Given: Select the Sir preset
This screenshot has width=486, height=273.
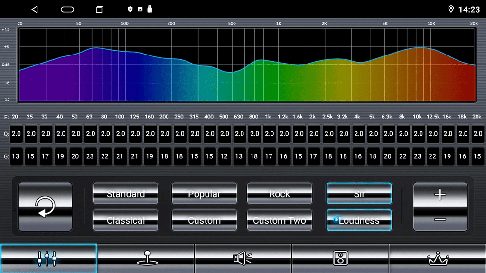Looking at the screenshot, I should pos(359,194).
